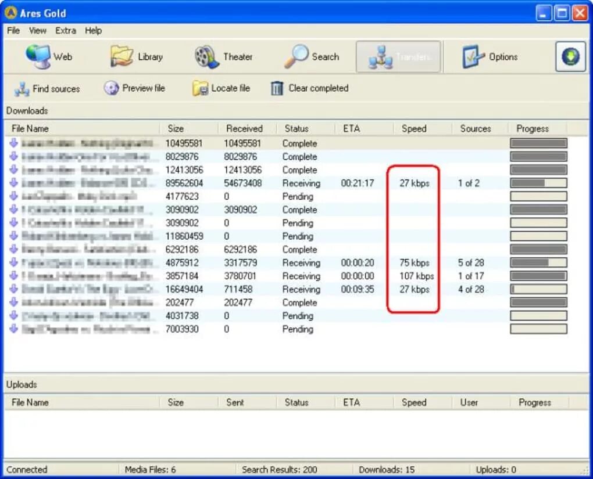Select the received value 3780701

[x=240, y=276]
